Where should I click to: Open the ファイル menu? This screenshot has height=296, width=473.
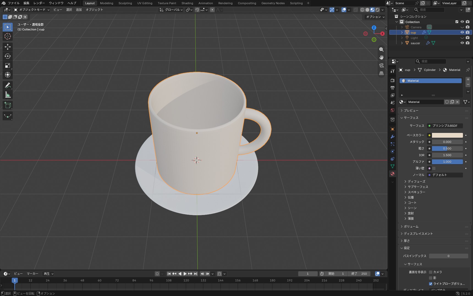(x=13, y=3)
